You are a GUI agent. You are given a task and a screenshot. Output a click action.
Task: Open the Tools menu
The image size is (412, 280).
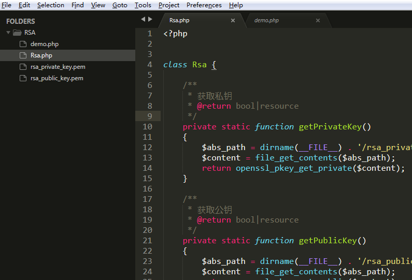tap(143, 5)
